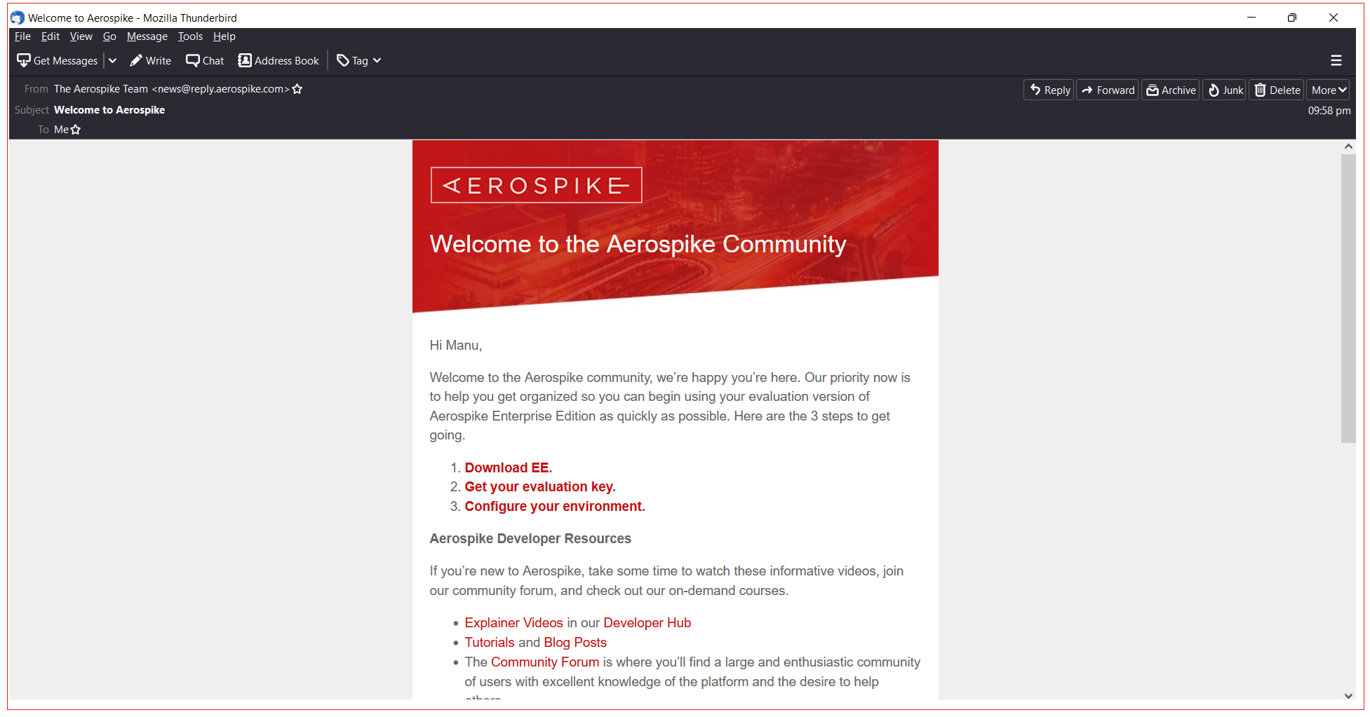Click the subject text 'Welcome to Aerospike'

coord(109,110)
